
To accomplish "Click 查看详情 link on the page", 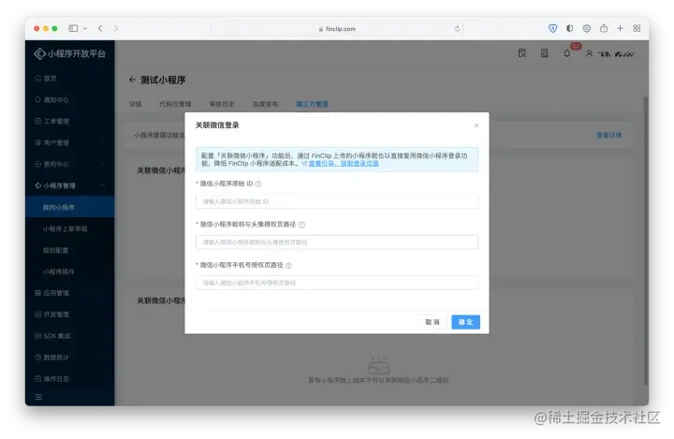I will tap(608, 136).
